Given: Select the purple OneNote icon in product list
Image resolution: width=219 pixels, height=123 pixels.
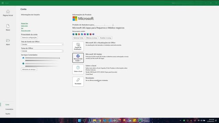Looking at the screenshot, I should (x=85, y=34).
